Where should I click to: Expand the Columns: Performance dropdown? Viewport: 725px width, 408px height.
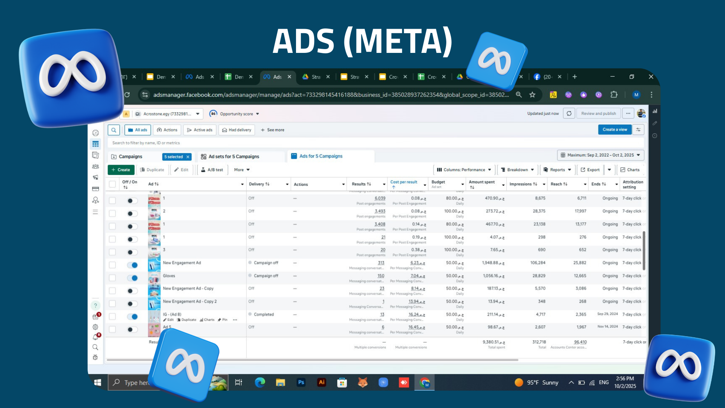point(464,170)
